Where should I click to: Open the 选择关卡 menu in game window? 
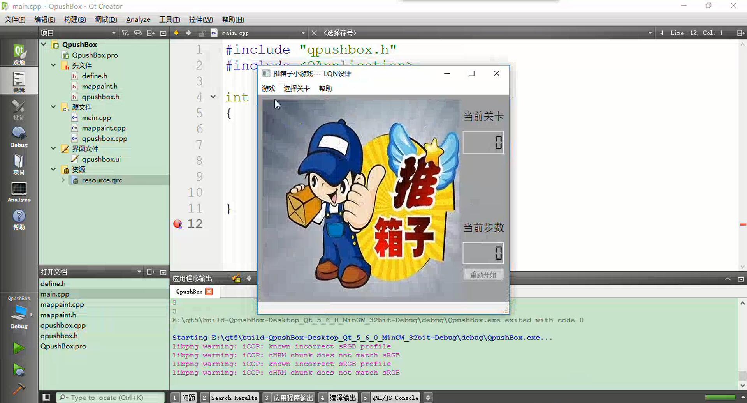297,88
